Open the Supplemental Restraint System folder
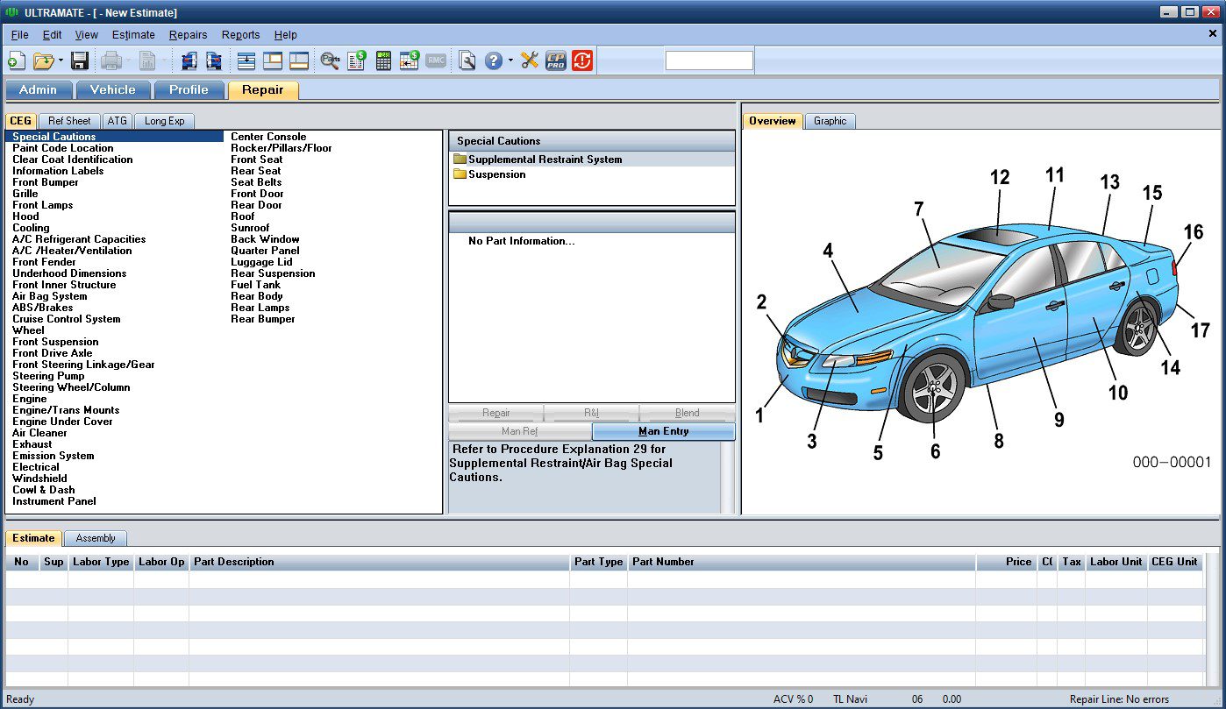Screen dimensions: 1226x709 (x=545, y=160)
